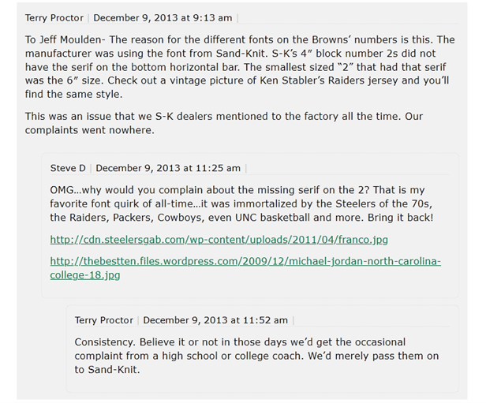Click the reply text starting 'Consistency'
The width and height of the screenshot is (486, 403).
coord(256,356)
